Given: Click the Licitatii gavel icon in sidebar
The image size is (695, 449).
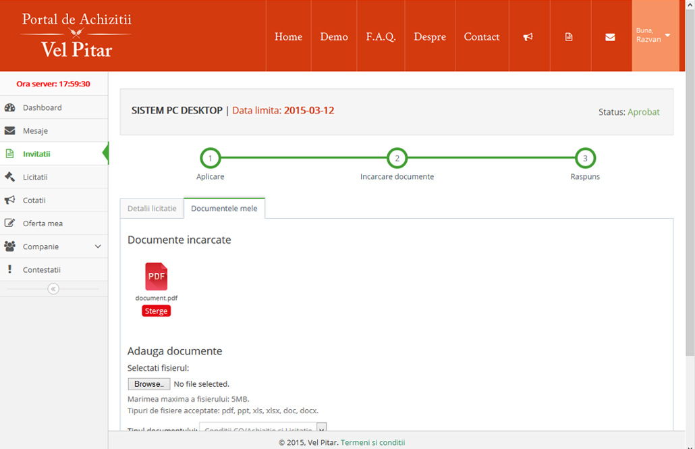Looking at the screenshot, I should coord(9,177).
